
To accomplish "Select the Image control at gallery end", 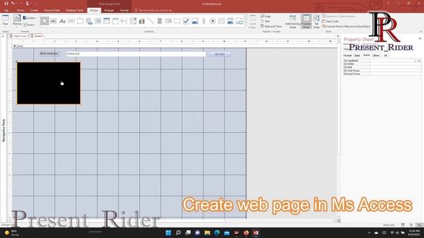I will click(x=239, y=21).
